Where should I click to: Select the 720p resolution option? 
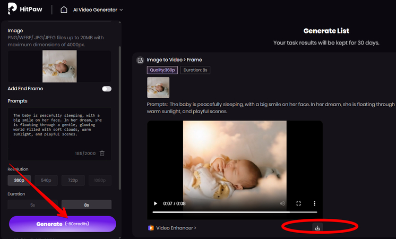73,180
